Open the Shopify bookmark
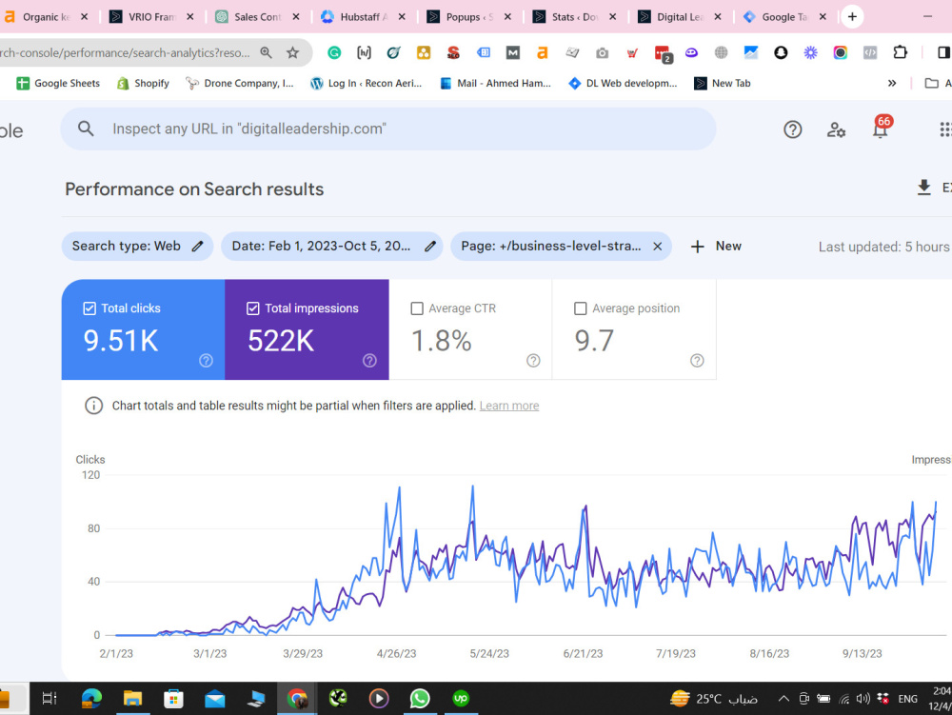The image size is (952, 715). (144, 83)
